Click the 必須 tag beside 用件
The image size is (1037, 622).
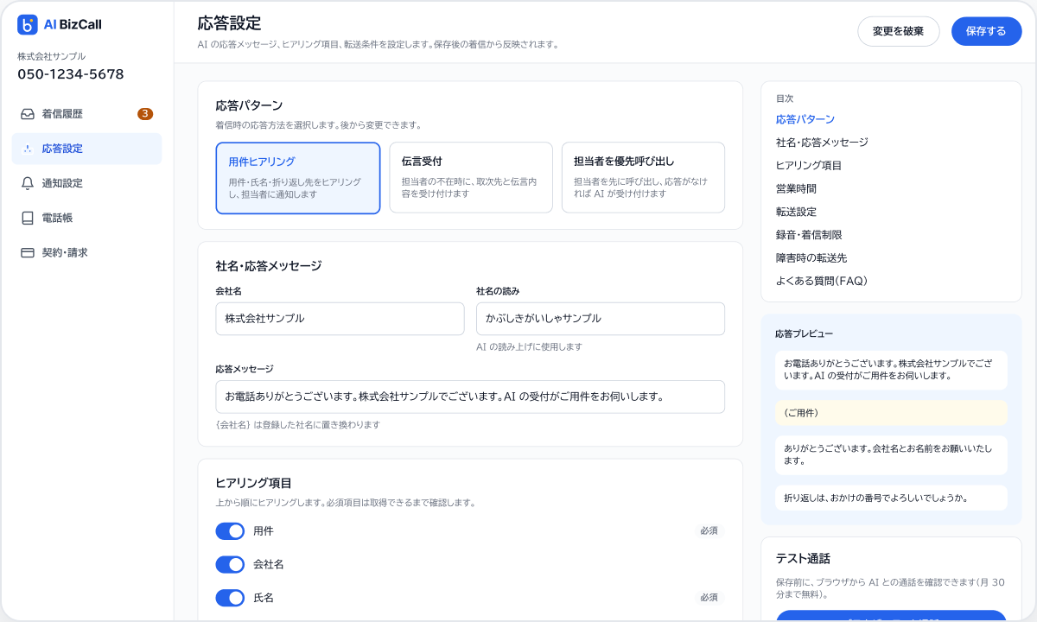pos(709,530)
